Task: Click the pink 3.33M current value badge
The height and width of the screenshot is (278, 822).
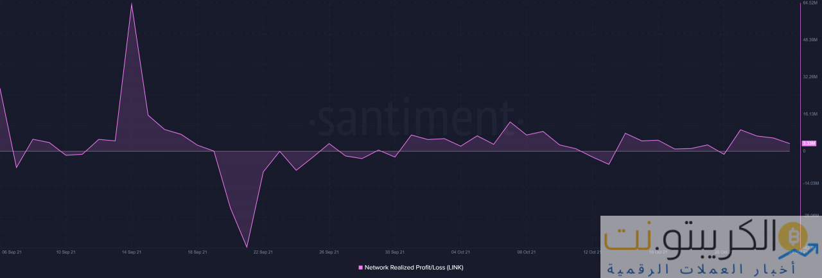Action: [x=809, y=143]
